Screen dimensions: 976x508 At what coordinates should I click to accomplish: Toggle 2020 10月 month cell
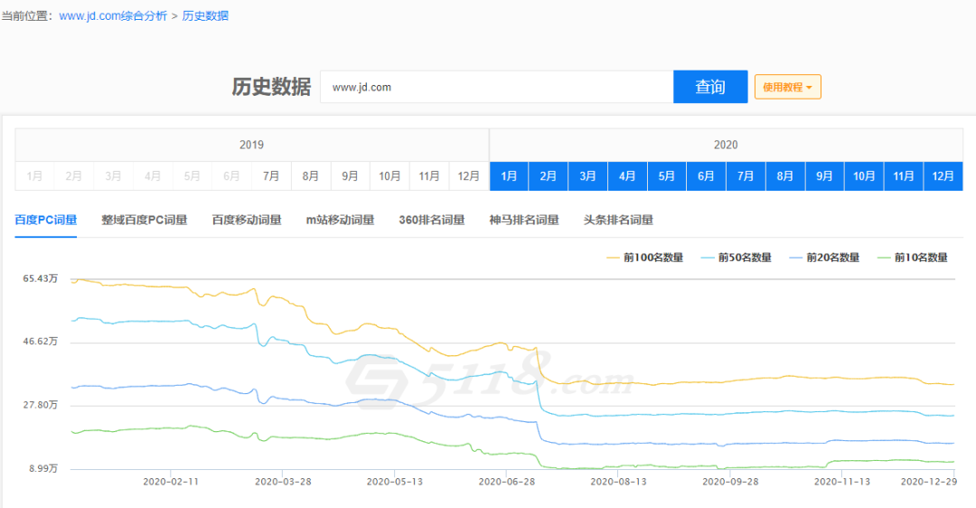pos(864,176)
